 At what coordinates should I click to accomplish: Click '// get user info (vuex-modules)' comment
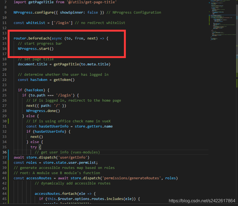click(67, 152)
